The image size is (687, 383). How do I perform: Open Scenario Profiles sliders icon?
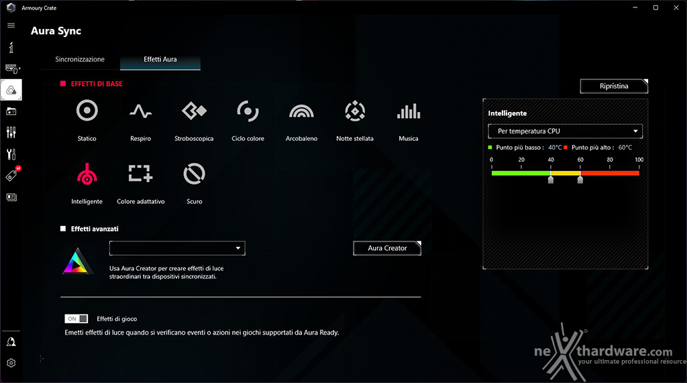(x=11, y=132)
